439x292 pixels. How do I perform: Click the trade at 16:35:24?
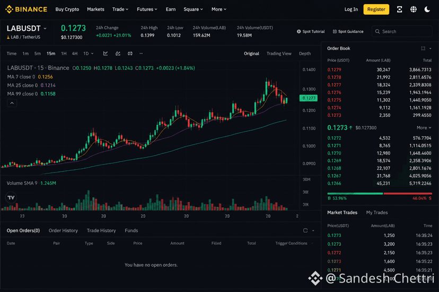coord(380,235)
